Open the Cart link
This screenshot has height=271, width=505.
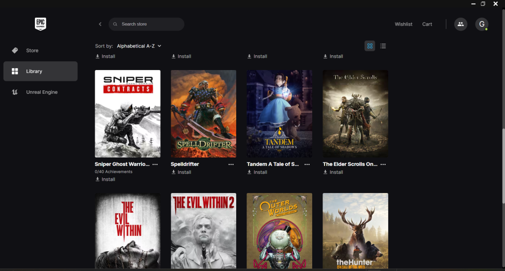pos(427,24)
